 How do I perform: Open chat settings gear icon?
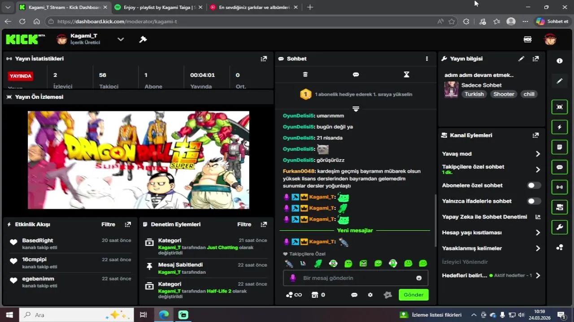[370, 295]
